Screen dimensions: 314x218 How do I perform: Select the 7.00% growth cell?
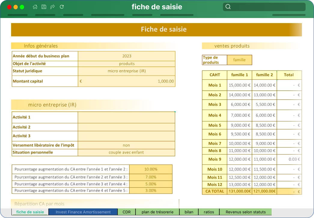point(151,177)
